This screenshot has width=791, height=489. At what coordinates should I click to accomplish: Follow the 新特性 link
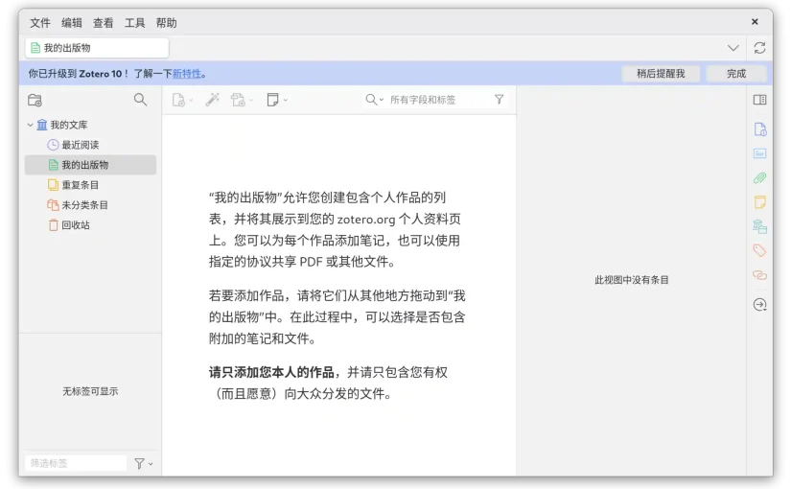[187, 74]
